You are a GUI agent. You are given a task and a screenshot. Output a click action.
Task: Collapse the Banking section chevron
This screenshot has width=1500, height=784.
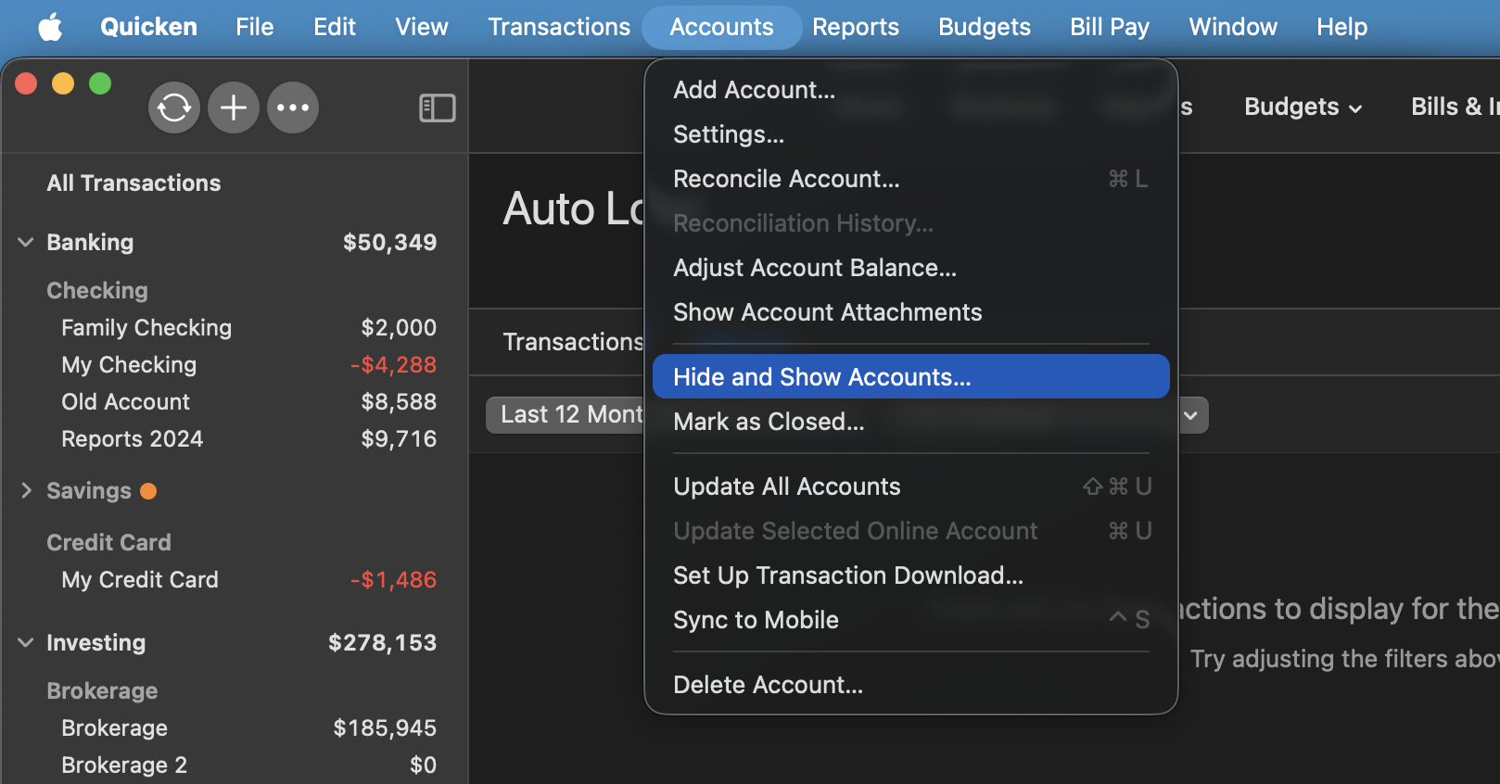coord(26,243)
